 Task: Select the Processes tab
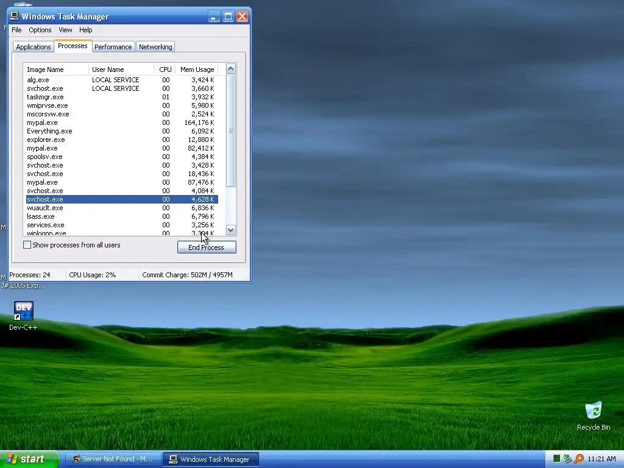click(x=73, y=46)
